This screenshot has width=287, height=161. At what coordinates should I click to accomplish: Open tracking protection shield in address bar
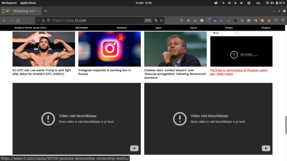pyautogui.click(x=38, y=20)
